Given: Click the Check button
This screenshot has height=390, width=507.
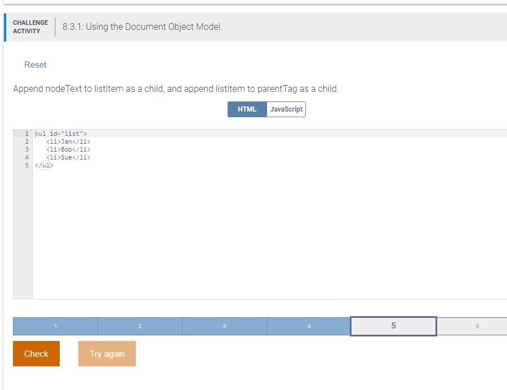Looking at the screenshot, I should click(35, 353).
